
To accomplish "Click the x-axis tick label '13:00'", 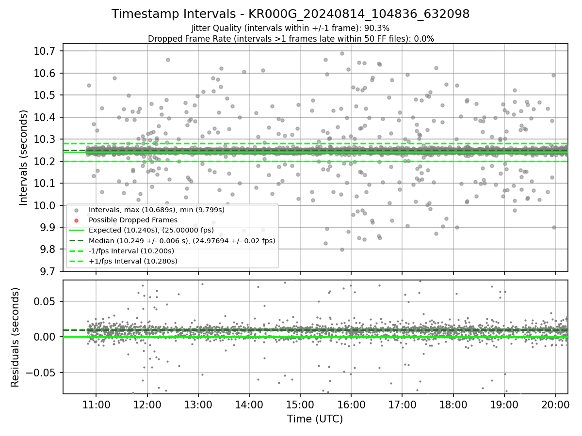I will point(198,405).
